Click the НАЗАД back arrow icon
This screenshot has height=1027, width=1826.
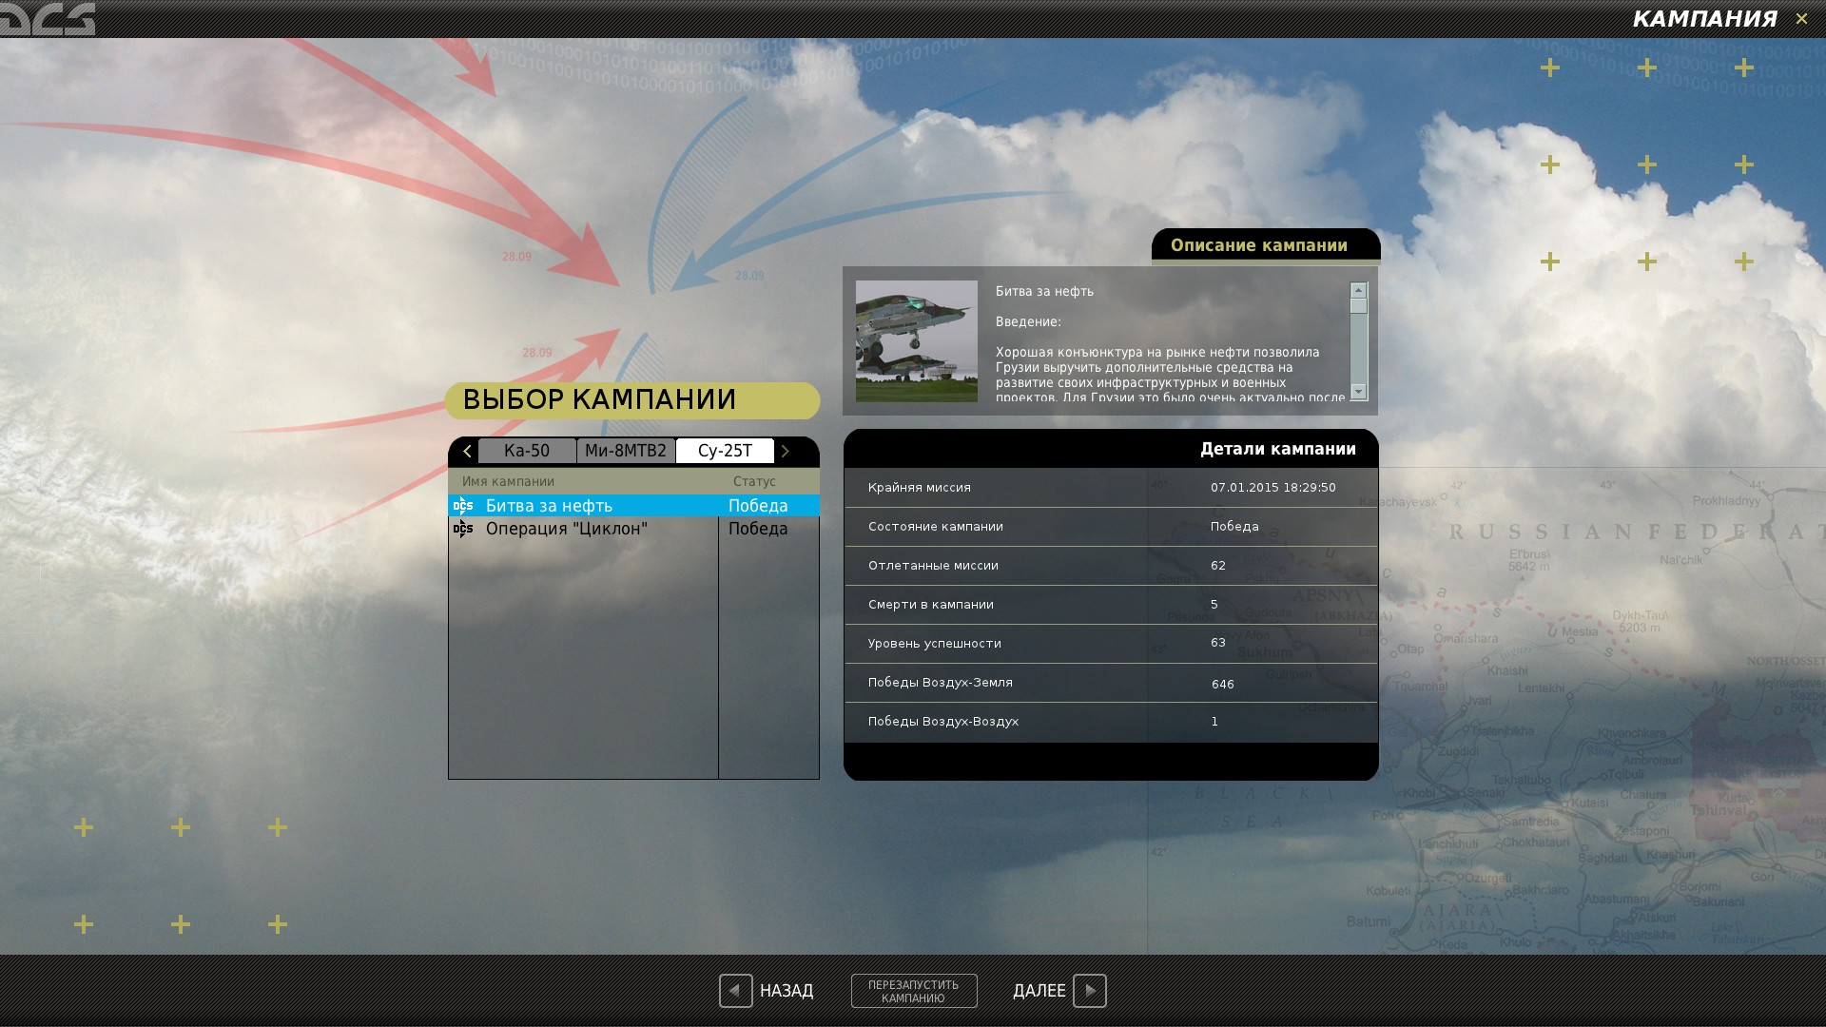(736, 991)
